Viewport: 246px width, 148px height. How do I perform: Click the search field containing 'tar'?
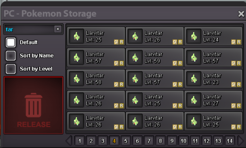[x=29, y=29]
